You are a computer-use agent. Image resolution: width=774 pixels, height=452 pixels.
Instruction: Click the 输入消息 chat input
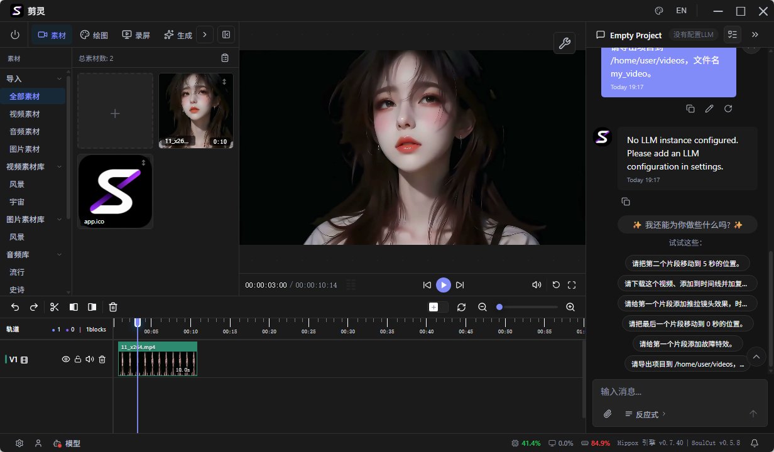680,391
